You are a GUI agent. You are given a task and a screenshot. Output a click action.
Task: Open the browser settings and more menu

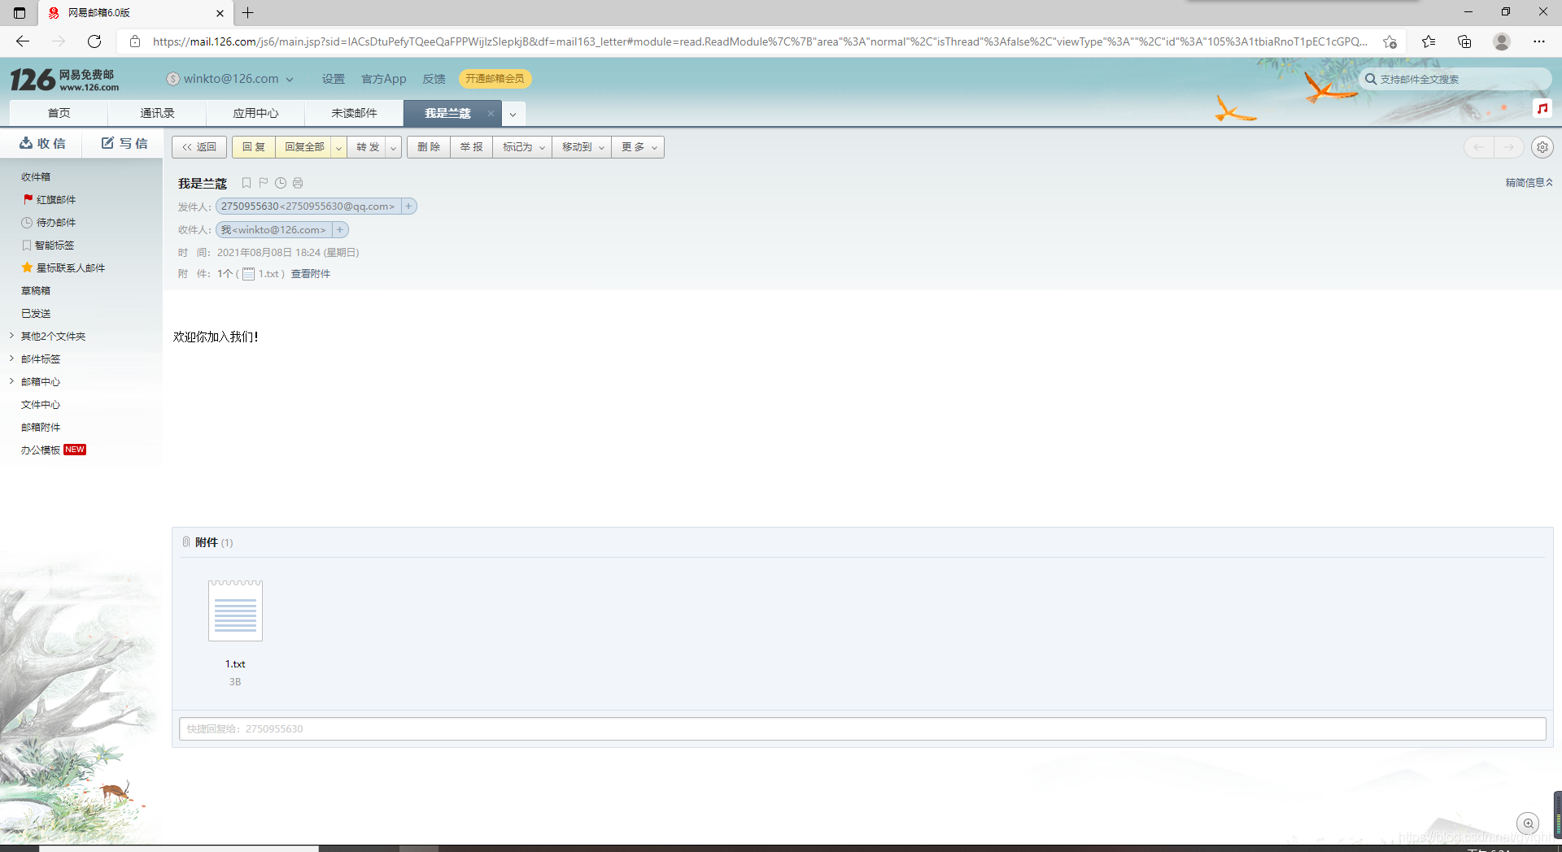pos(1539,41)
